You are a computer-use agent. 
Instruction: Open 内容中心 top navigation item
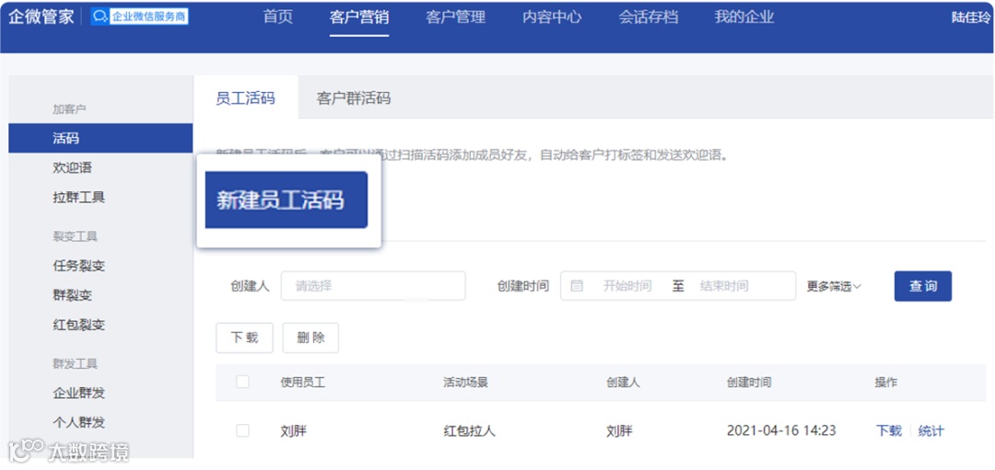click(x=552, y=17)
